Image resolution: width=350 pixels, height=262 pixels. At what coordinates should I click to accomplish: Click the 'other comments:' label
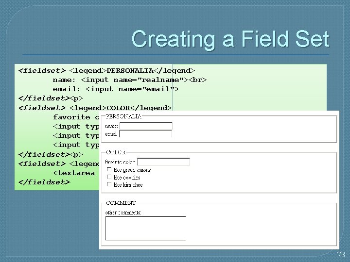(x=123, y=213)
